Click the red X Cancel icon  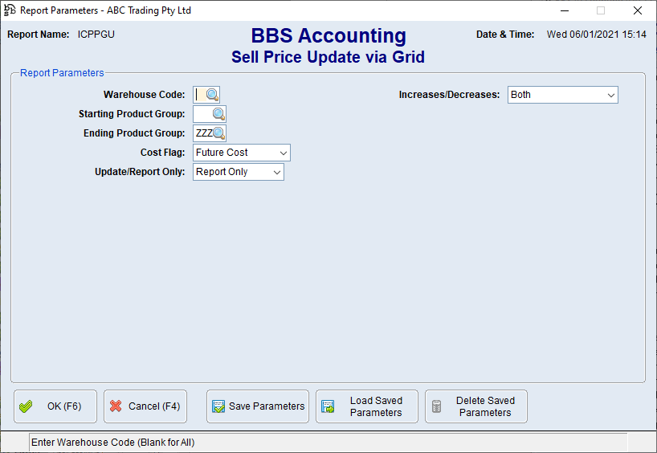(116, 406)
